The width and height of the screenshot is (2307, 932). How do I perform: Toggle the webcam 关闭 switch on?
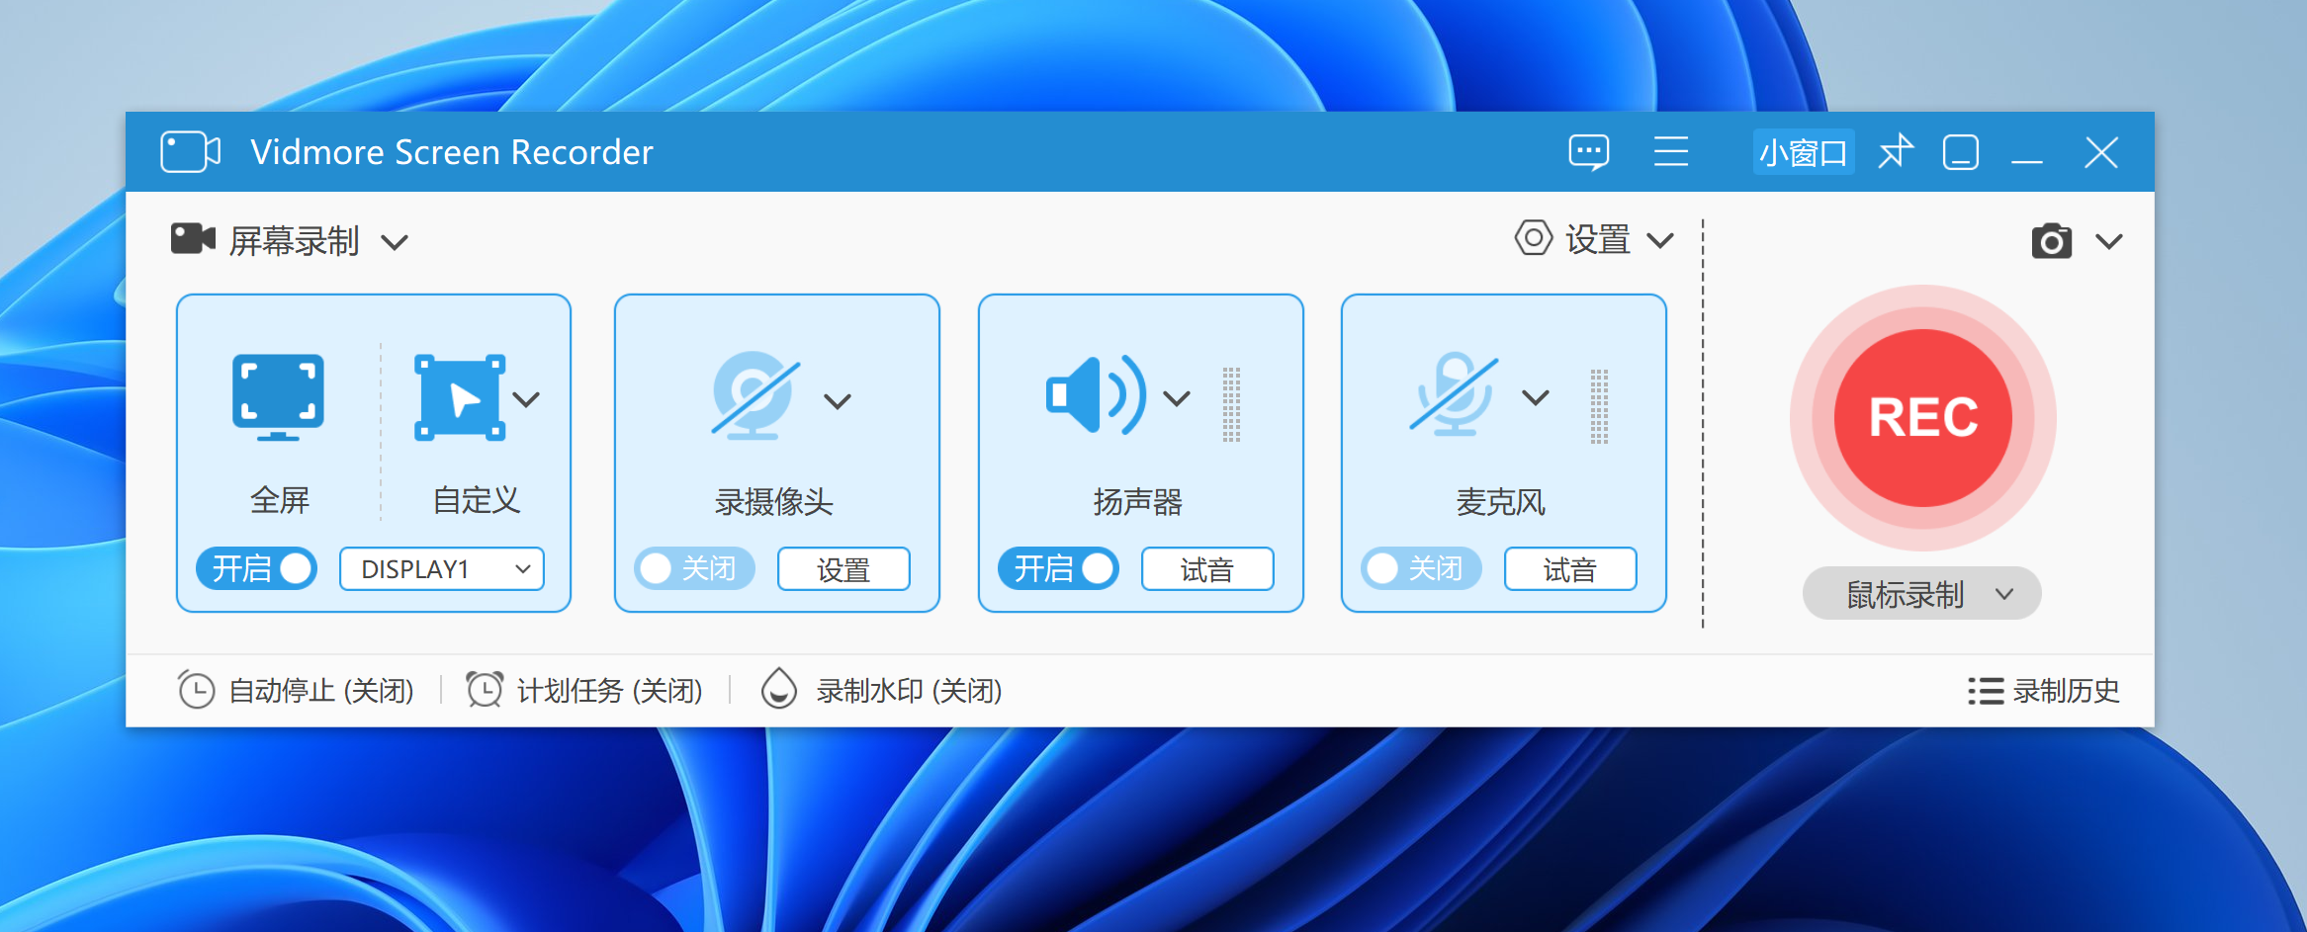pyautogui.click(x=694, y=568)
